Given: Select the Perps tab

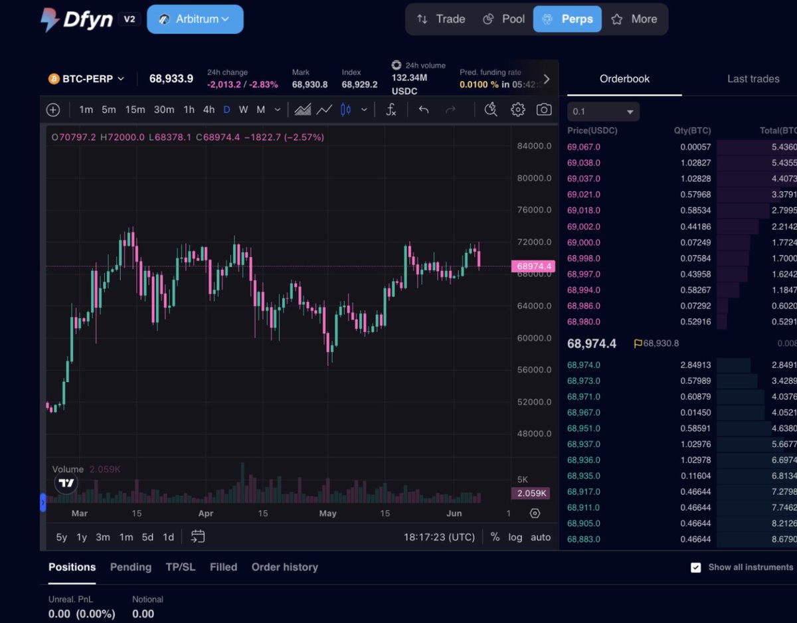Looking at the screenshot, I should pyautogui.click(x=567, y=19).
